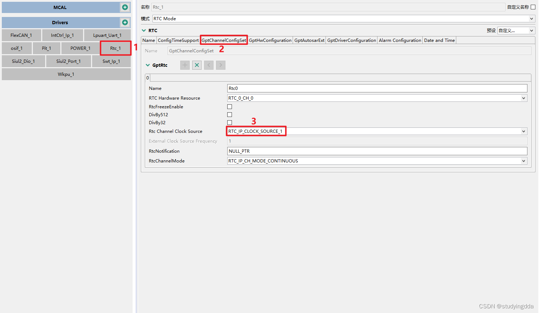Select the IntCtrl_Ip_1 driver
Viewport: 539px width, 313px height.
tap(62, 35)
